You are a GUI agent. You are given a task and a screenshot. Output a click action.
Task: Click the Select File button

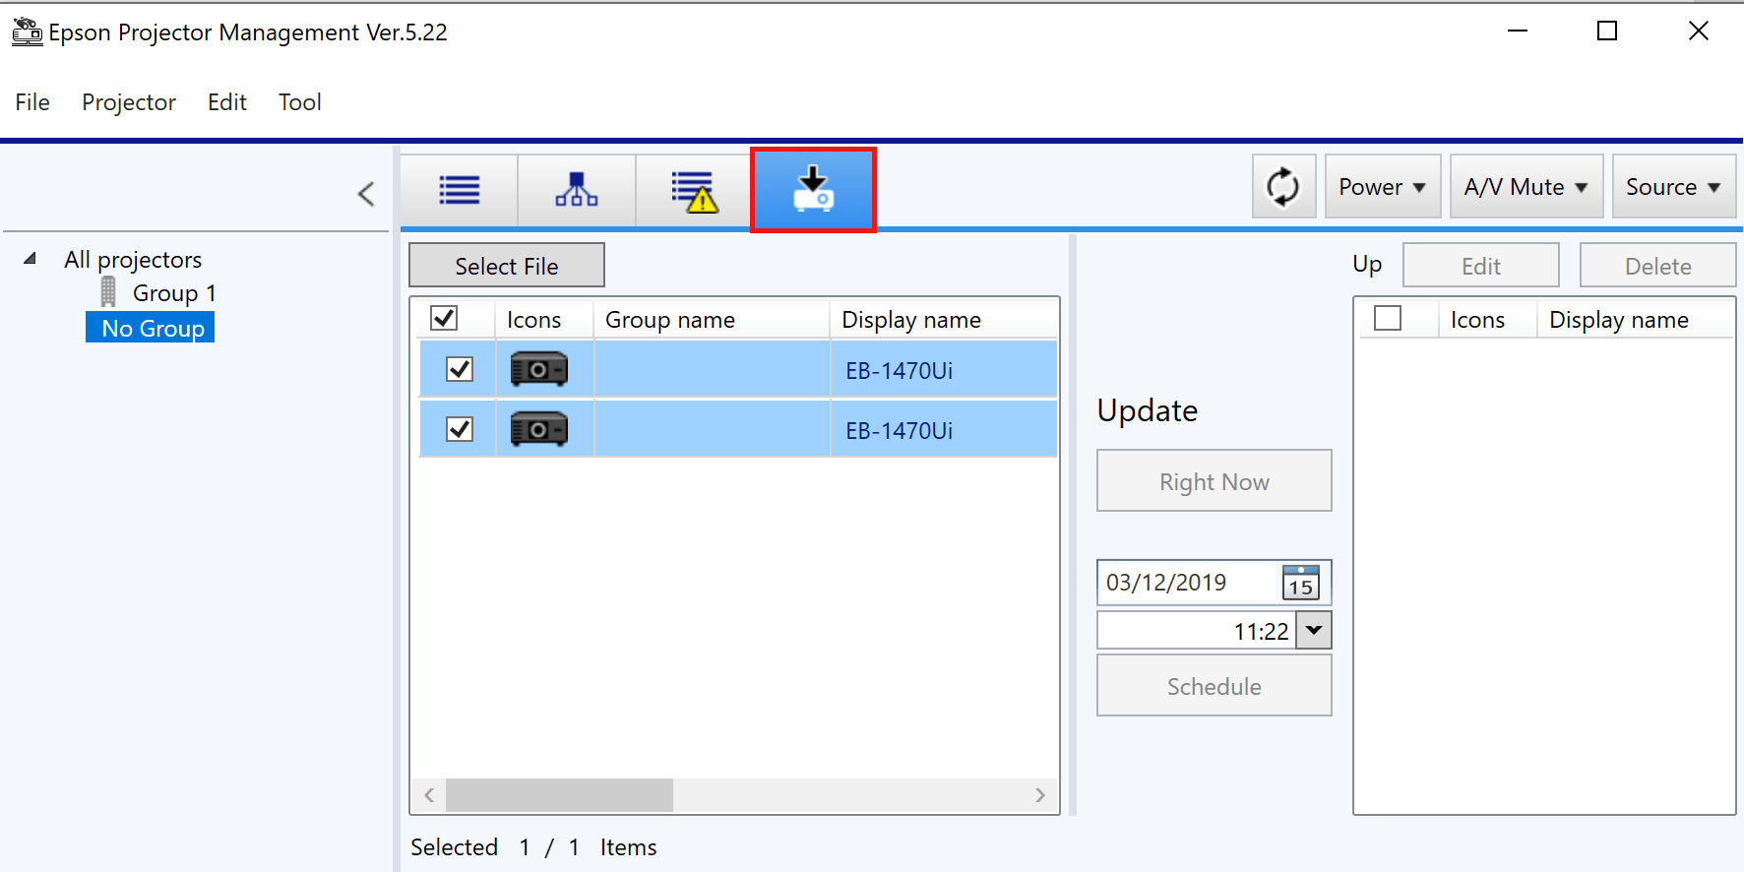(x=507, y=266)
